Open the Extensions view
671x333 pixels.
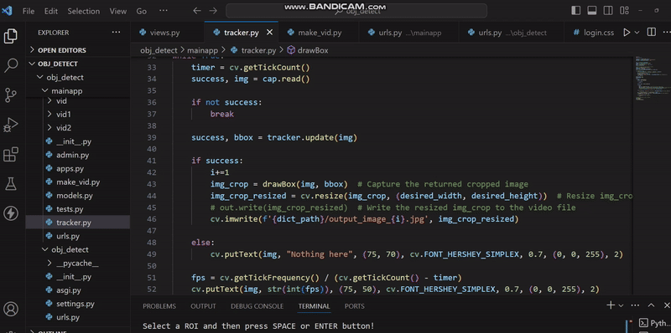pyautogui.click(x=10, y=154)
